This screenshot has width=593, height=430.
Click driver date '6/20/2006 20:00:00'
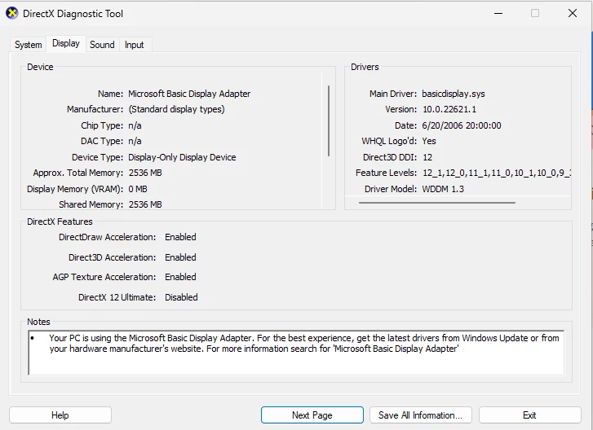tap(462, 125)
